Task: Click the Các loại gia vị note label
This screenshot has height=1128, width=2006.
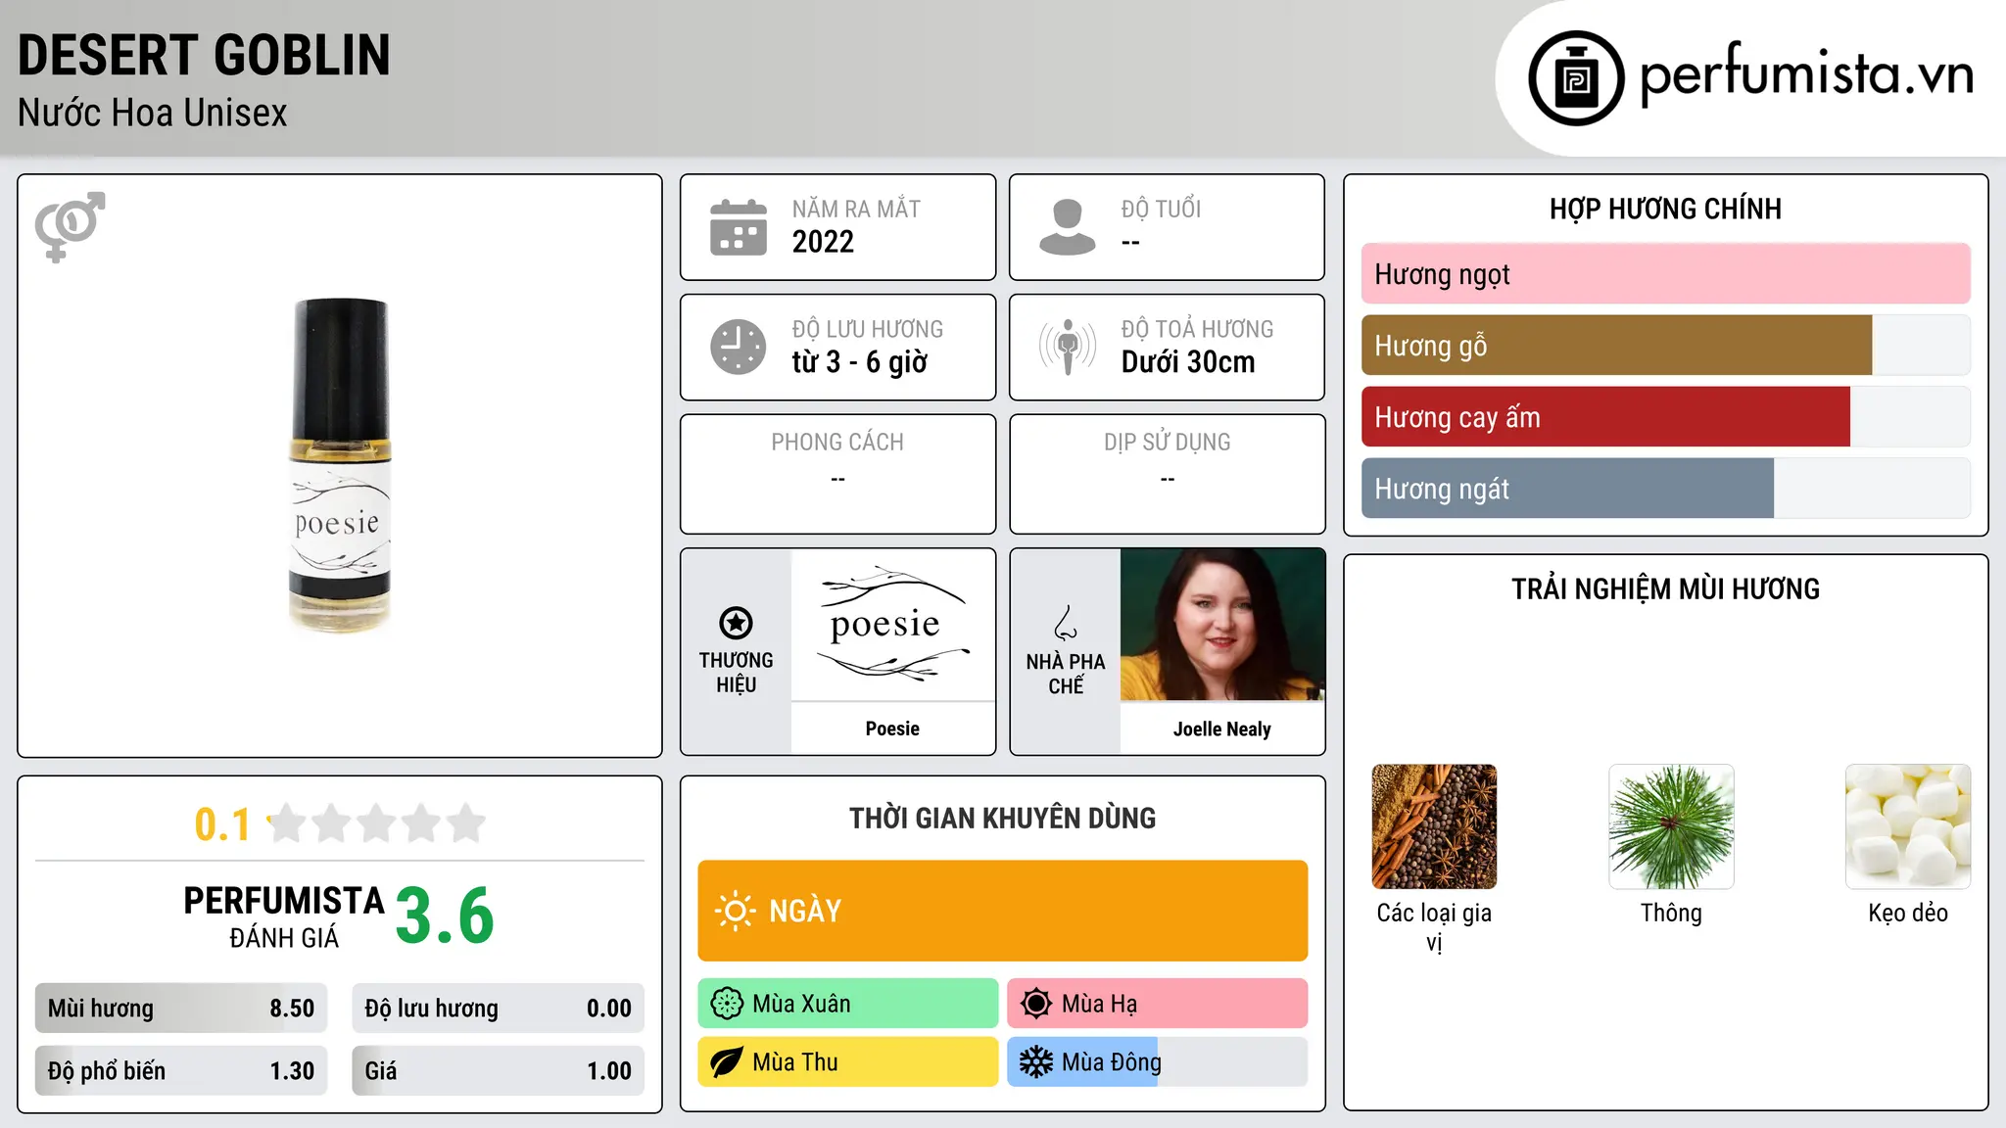Action: [x=1434, y=927]
